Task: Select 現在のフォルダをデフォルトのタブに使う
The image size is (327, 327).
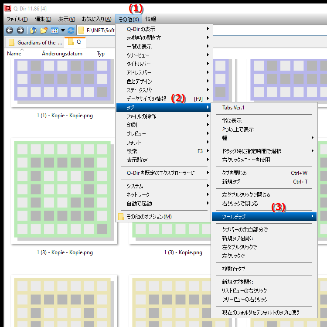Action: click(x=264, y=313)
